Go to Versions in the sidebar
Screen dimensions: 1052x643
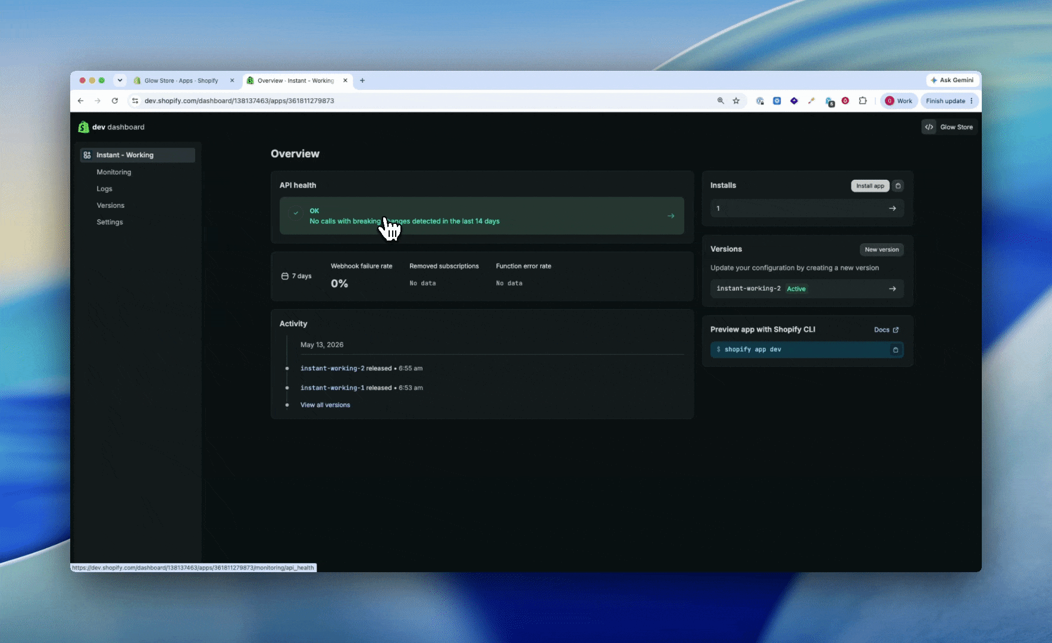111,205
